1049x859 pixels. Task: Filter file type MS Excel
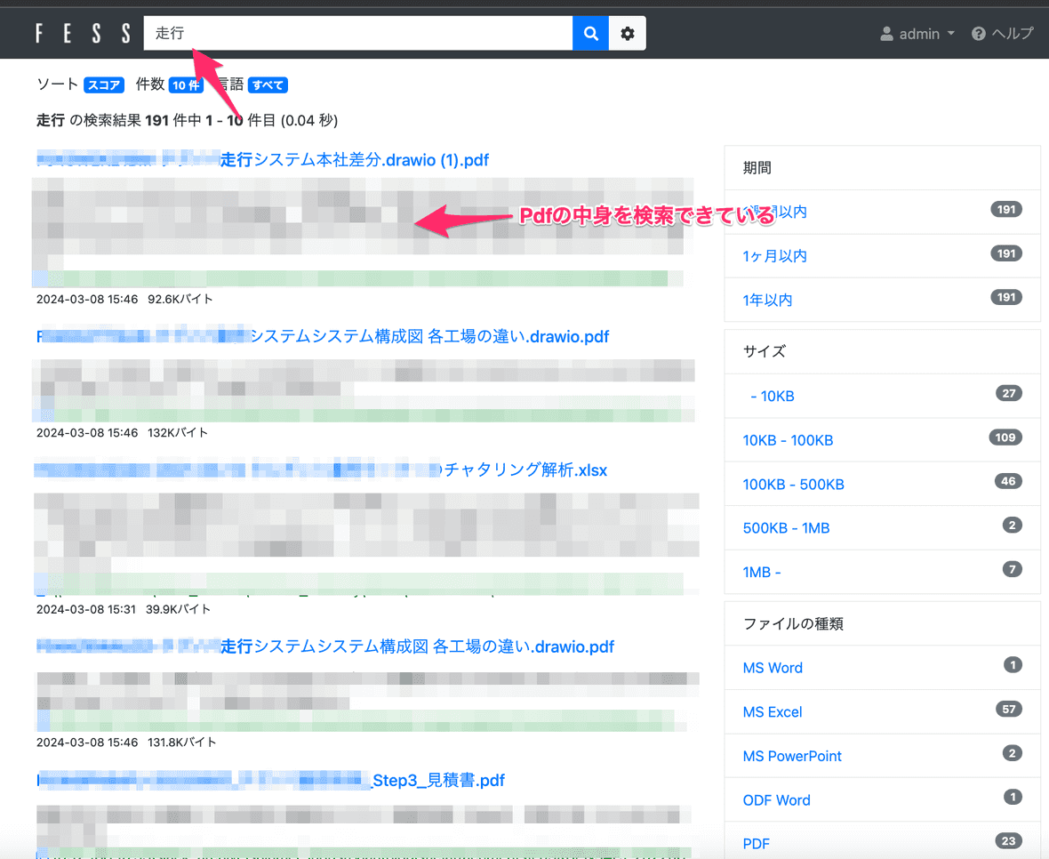773,712
